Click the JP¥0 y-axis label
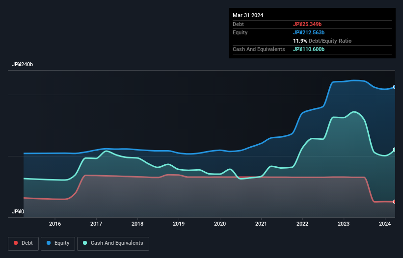Image resolution: width=403 pixels, height=258 pixels. point(18,211)
